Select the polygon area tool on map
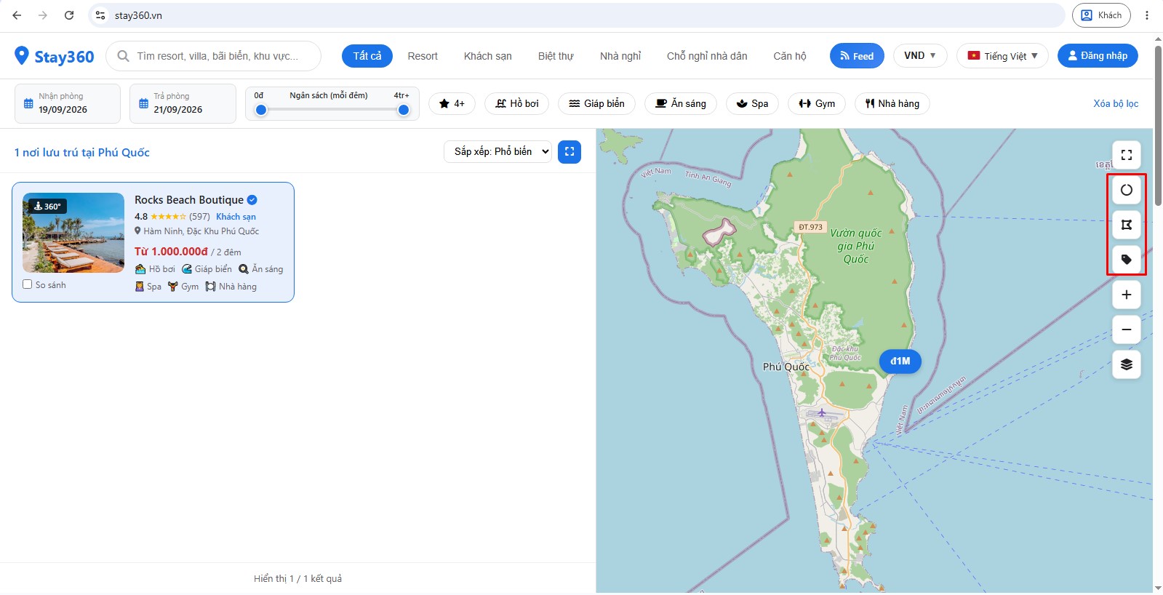This screenshot has height=595, width=1163. click(x=1127, y=225)
